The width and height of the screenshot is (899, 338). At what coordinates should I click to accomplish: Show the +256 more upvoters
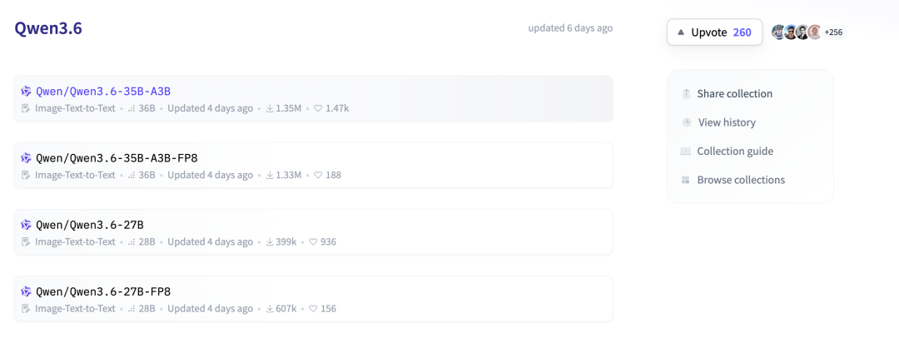pos(833,32)
